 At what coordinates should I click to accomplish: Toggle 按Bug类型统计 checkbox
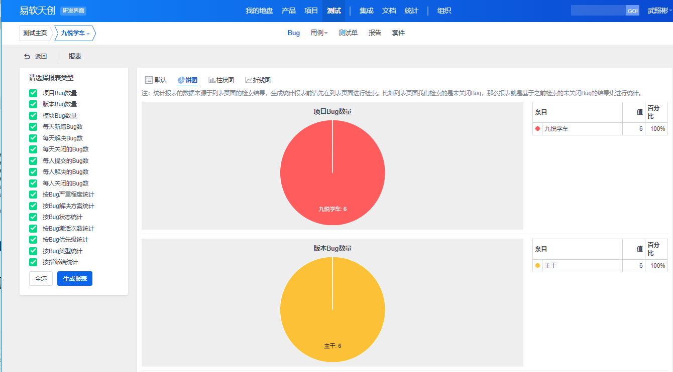click(33, 251)
